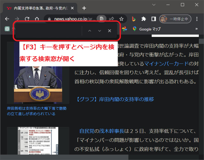Click the browser back arrow
The width and height of the screenshot is (204, 160).
7,19
